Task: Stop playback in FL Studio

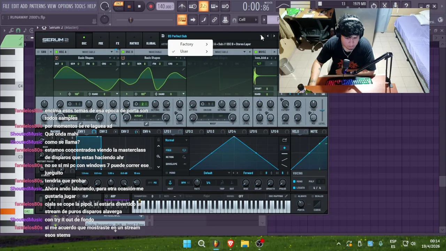Action: (139, 6)
